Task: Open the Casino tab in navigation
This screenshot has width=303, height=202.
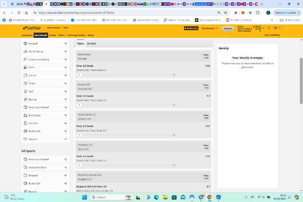Action: [x=53, y=35]
